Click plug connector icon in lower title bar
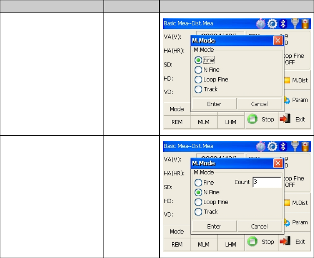This screenshot has height=258, width=314. tap(295, 146)
